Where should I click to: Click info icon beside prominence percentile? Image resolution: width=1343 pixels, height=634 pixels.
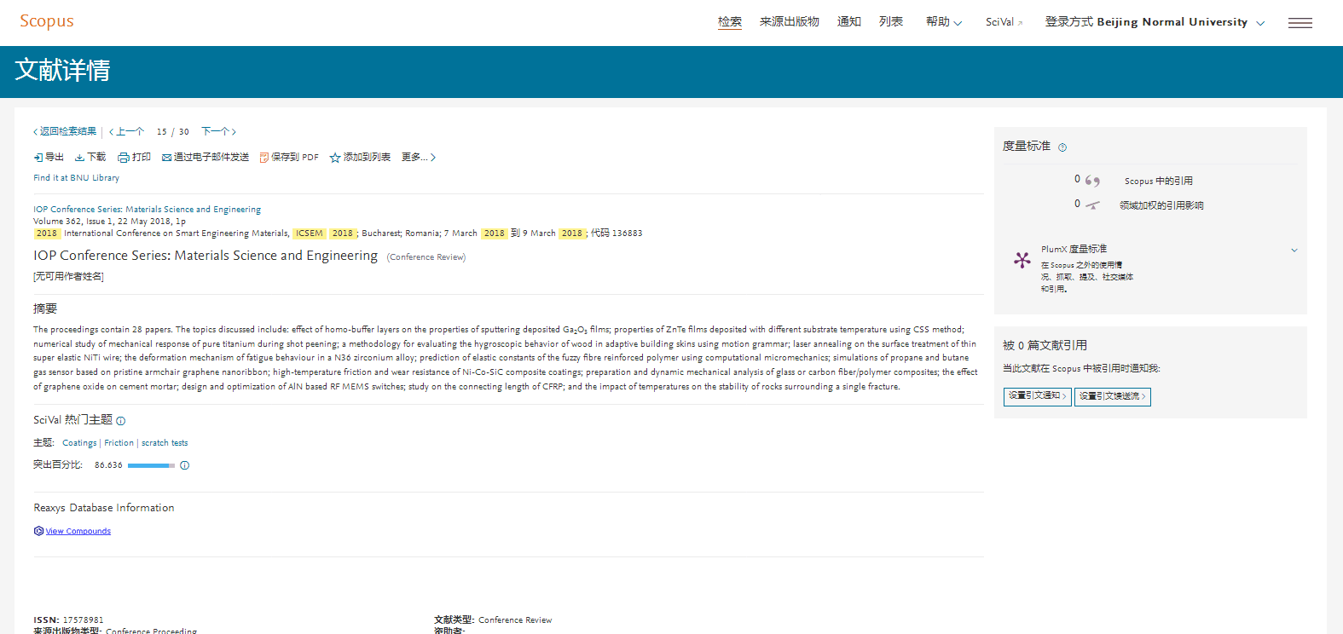184,465
